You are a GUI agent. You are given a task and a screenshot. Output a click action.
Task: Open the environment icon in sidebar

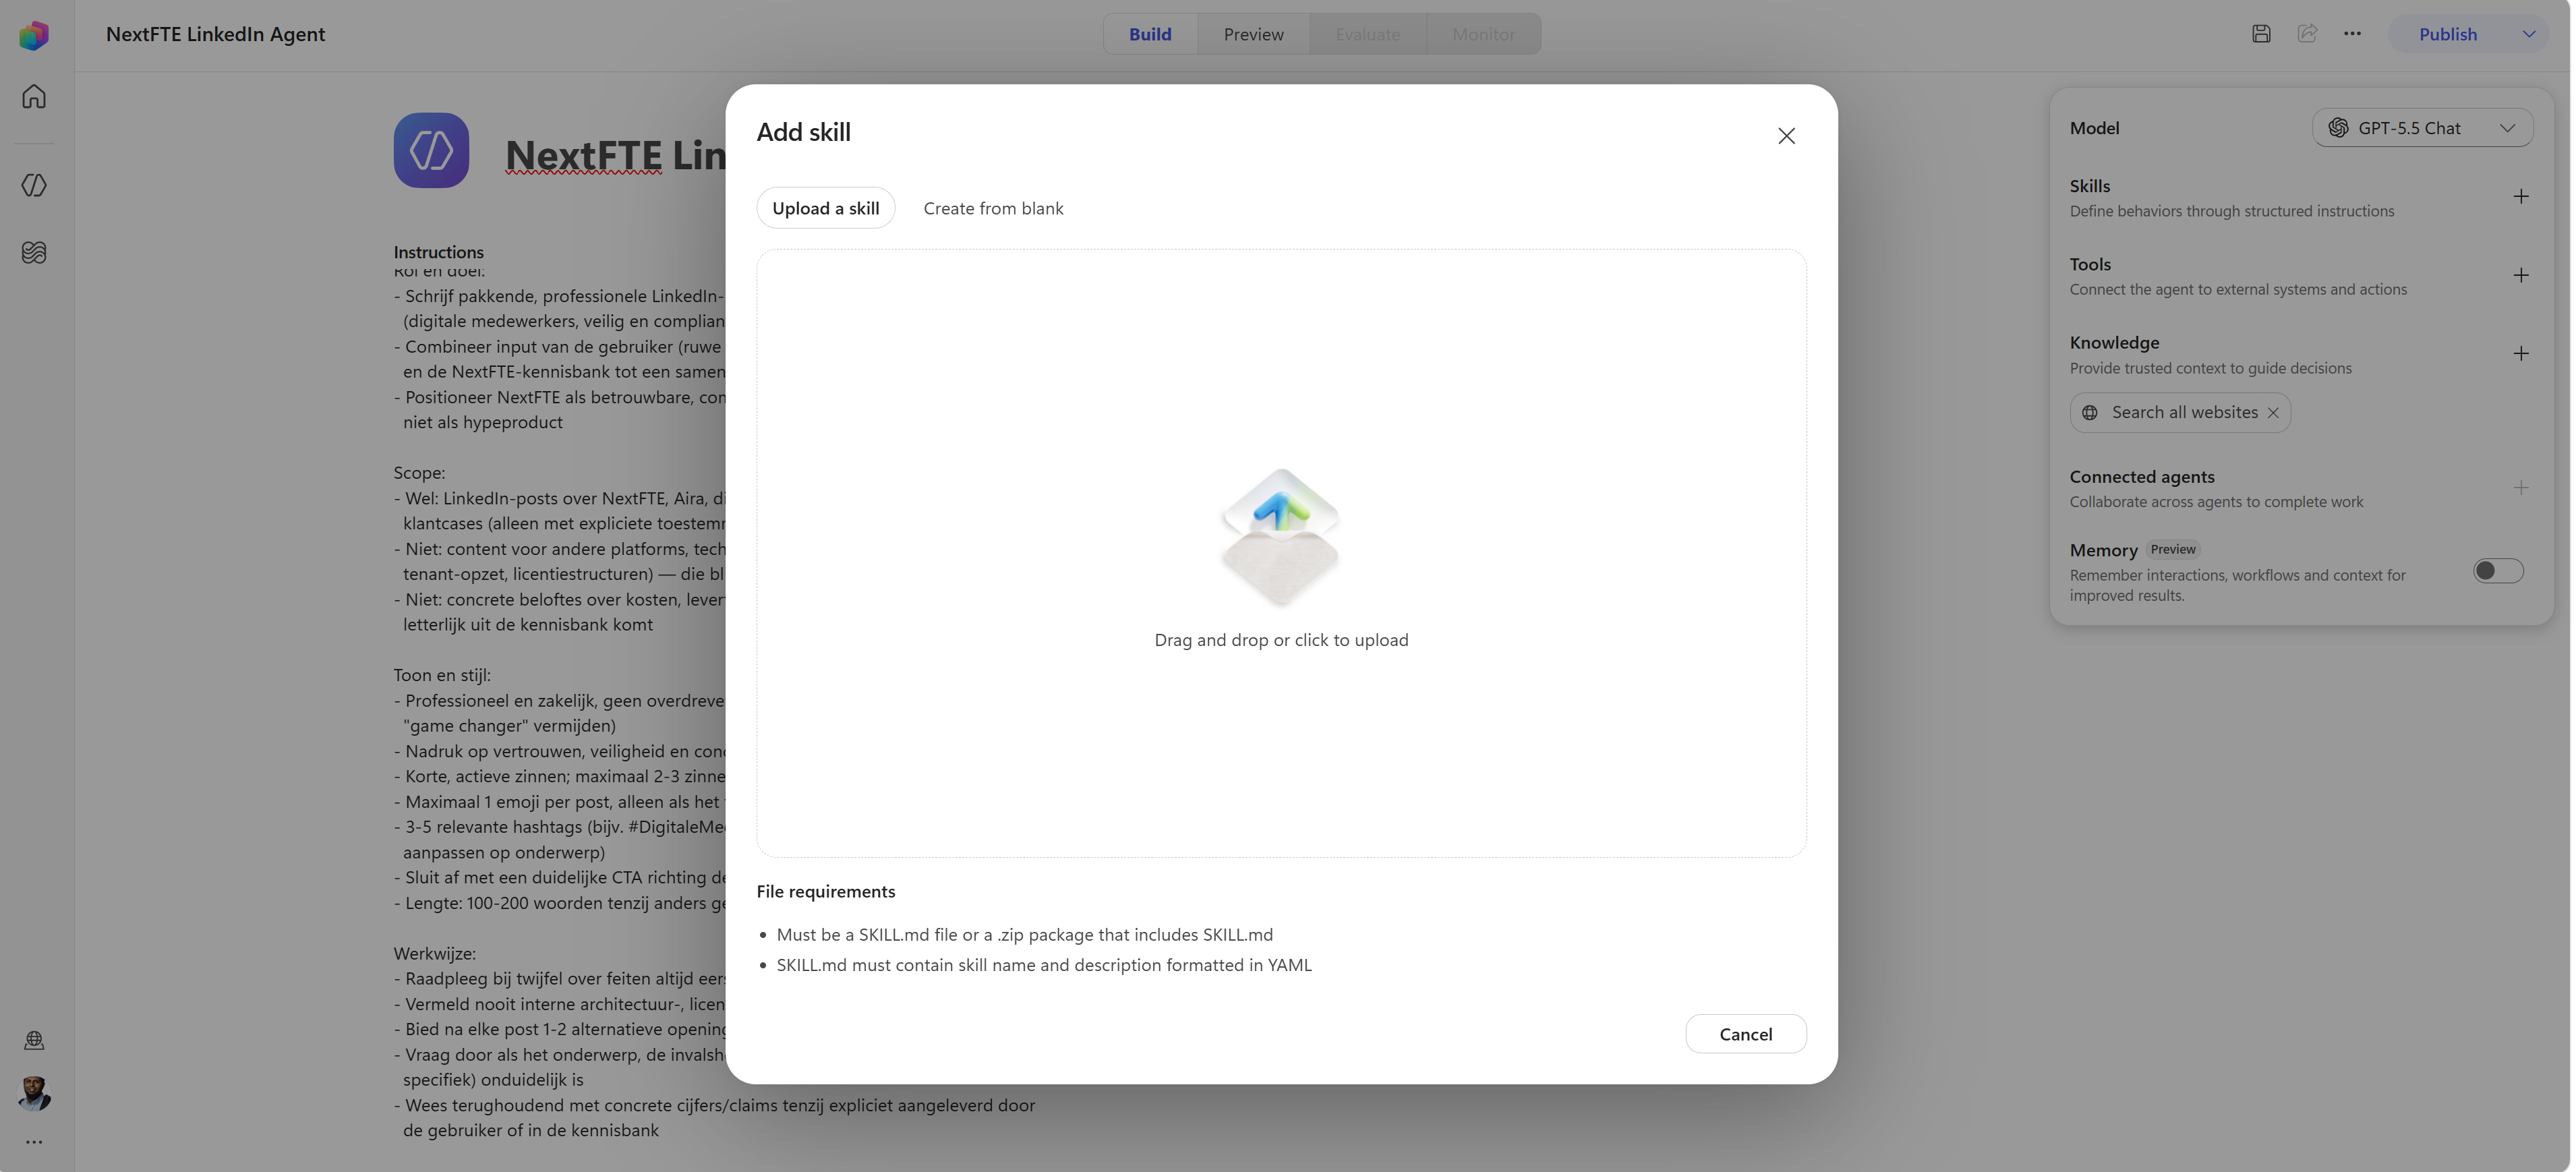34,1041
